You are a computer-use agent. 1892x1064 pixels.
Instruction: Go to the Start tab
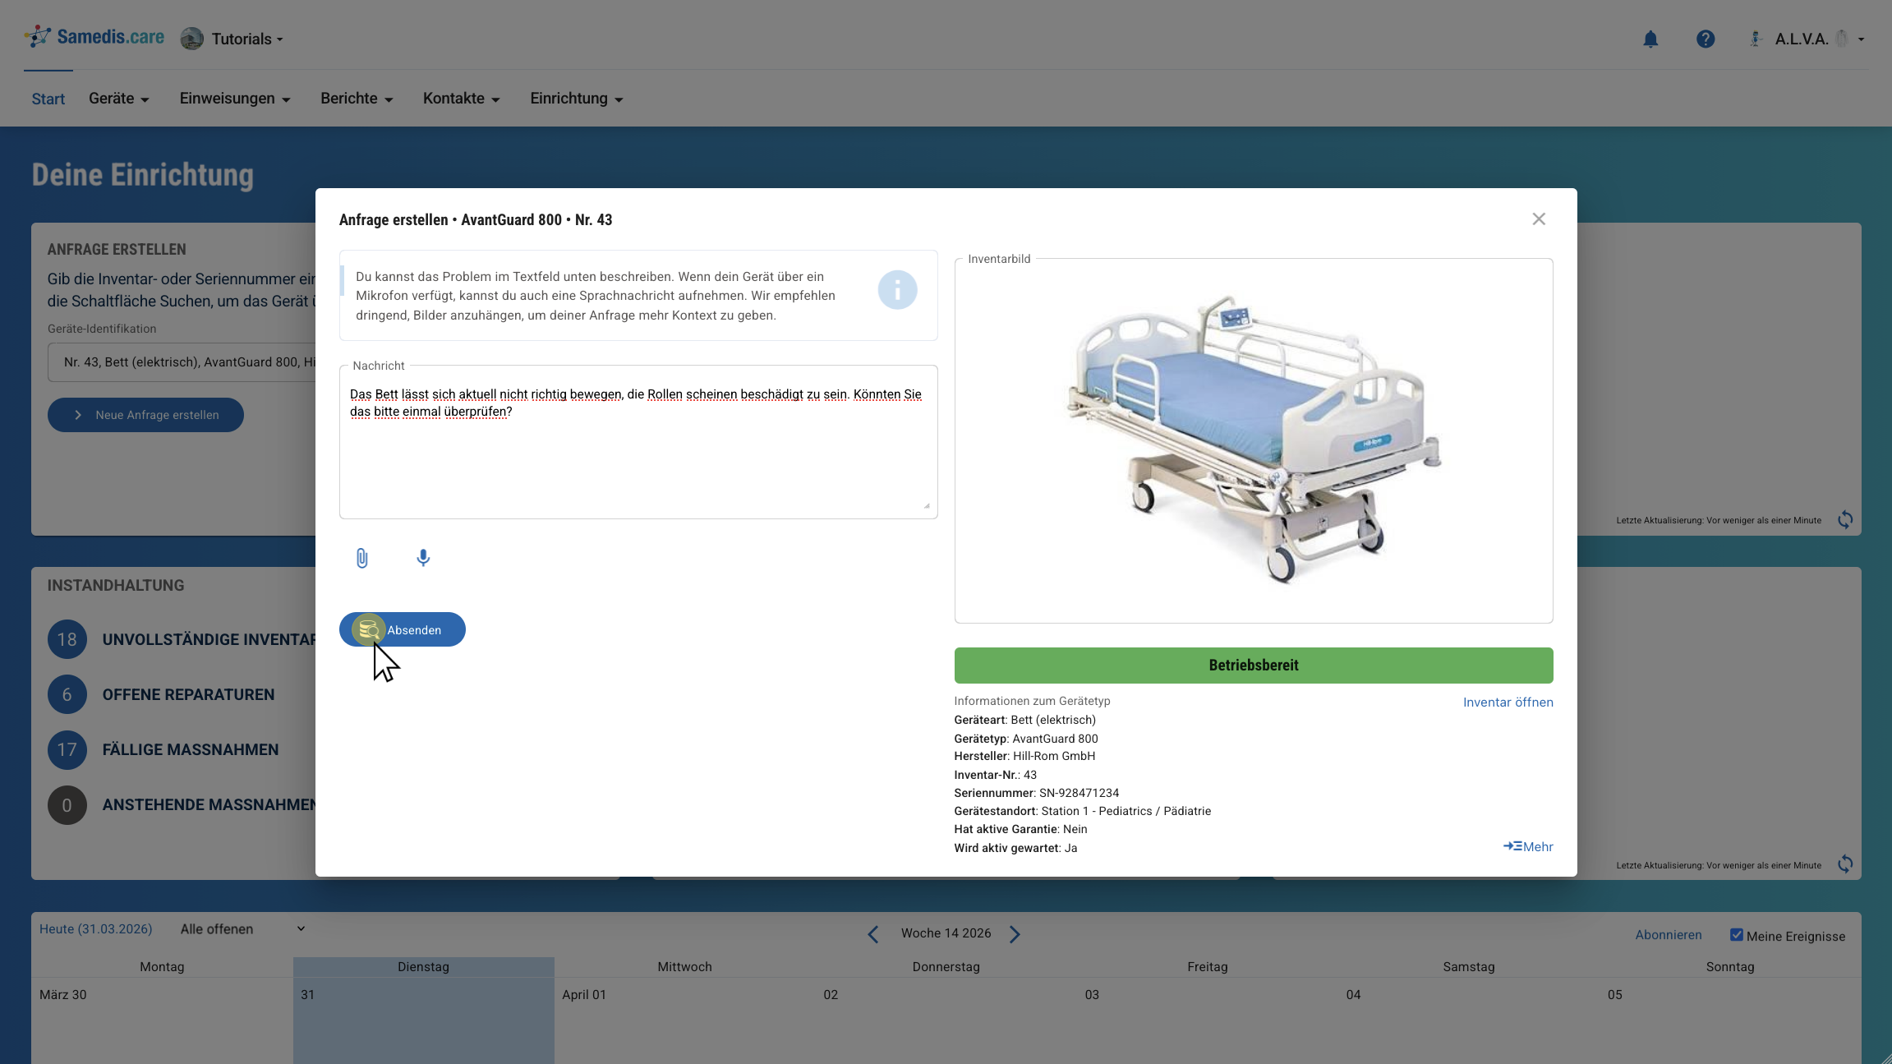[48, 99]
